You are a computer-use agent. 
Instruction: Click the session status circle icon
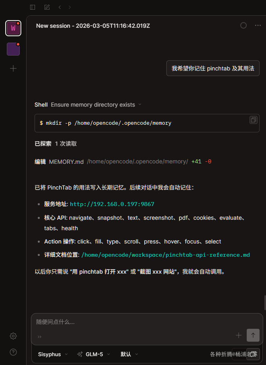click(243, 25)
